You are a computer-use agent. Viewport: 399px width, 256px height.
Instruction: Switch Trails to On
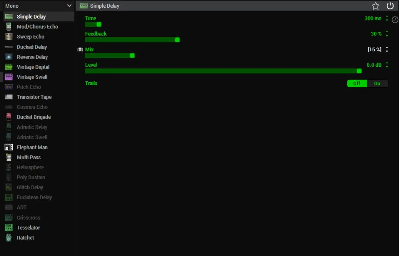point(377,83)
